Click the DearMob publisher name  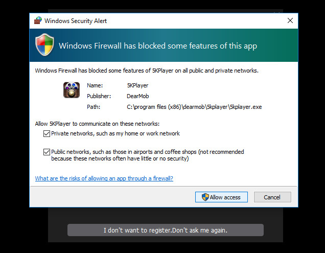click(x=138, y=96)
